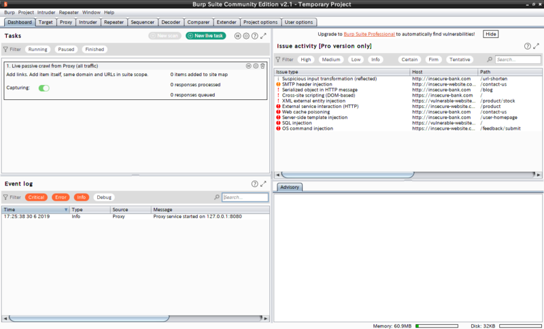Open the Burp menu
Viewport: 544px width, 329px height.
pyautogui.click(x=10, y=12)
